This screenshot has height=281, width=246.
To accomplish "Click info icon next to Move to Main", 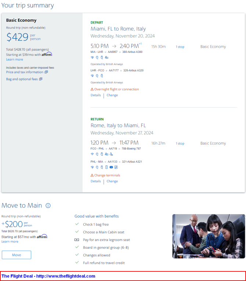I will 48,205.
